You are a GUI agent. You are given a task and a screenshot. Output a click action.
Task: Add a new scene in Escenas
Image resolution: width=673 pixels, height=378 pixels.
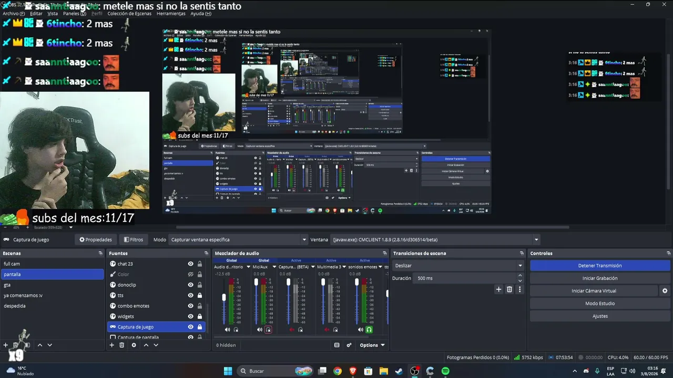(6, 345)
